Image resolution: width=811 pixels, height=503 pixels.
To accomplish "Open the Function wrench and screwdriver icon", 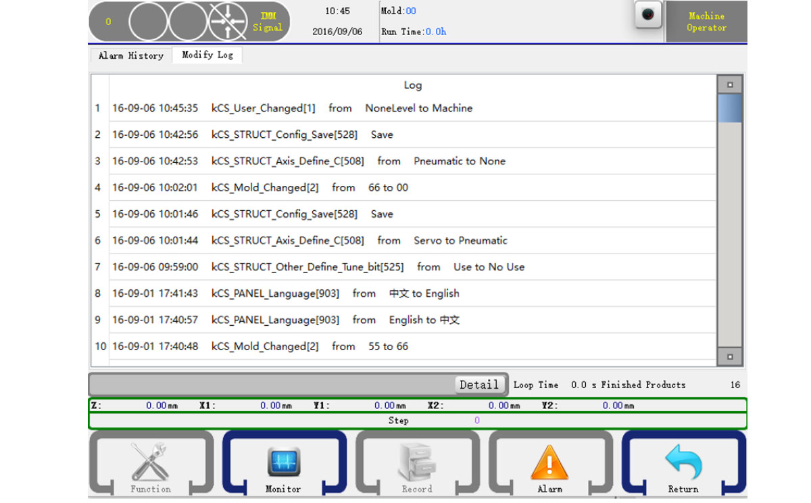I will pos(150,464).
